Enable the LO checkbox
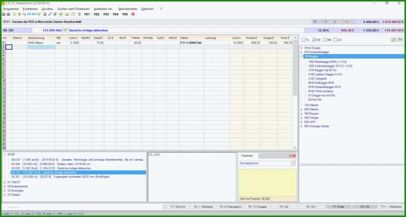Screen dimensions: 406x217 (x=335, y=40)
